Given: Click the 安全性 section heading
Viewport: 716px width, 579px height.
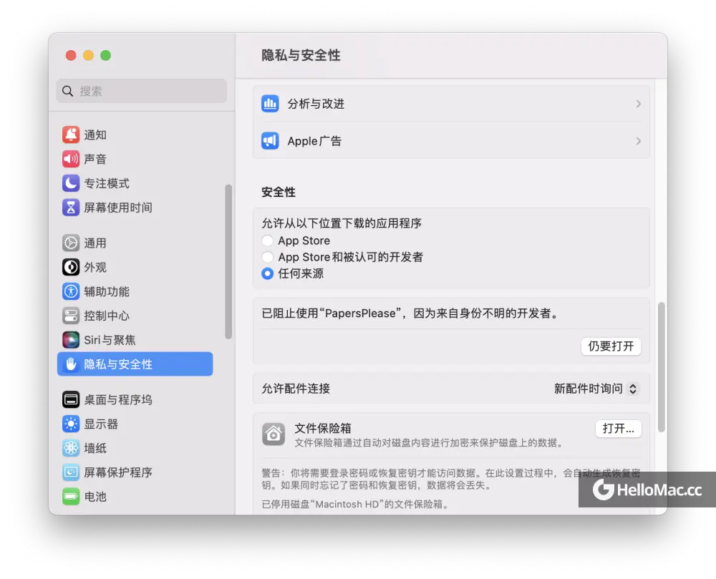Looking at the screenshot, I should tap(278, 192).
